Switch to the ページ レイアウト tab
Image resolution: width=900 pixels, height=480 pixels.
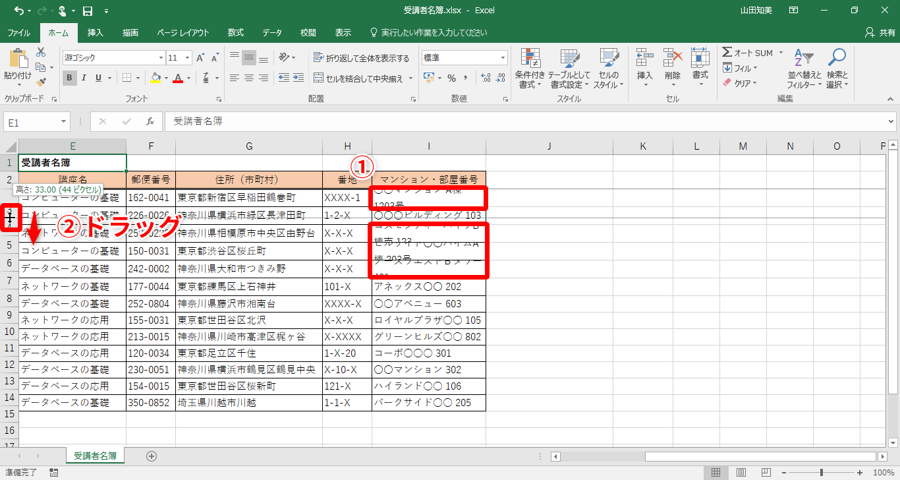coord(183,32)
